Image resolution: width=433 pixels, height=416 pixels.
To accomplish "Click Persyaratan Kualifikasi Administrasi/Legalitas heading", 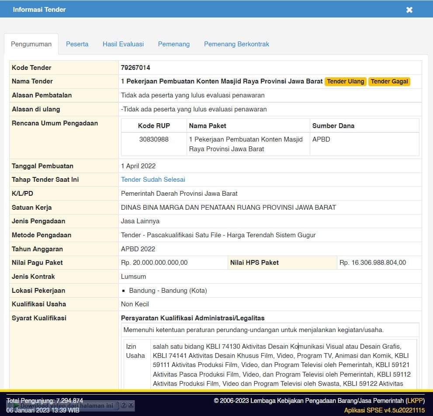I will click(x=193, y=318).
